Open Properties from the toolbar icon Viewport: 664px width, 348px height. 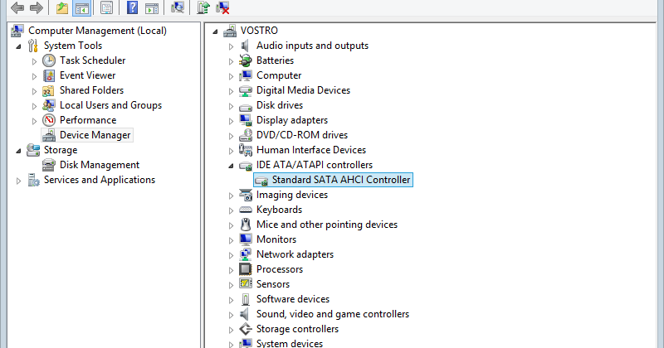[x=106, y=7]
